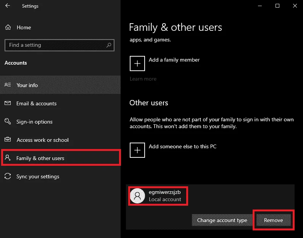Click the Other users heading
Image resolution: width=303 pixels, height=238 pixels.
149,103
